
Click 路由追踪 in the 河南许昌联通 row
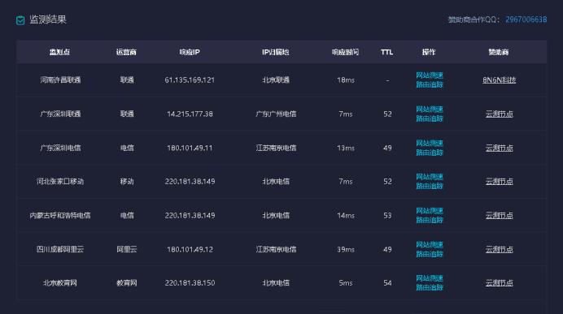pyautogui.click(x=430, y=84)
